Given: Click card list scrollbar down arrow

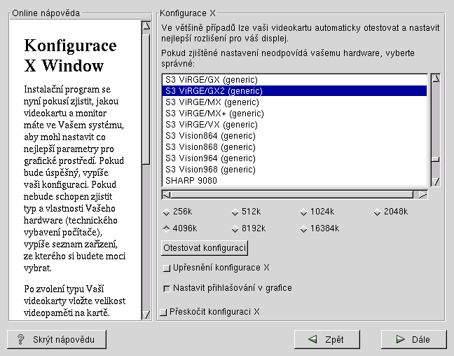Looking at the screenshot, I should [435, 182].
